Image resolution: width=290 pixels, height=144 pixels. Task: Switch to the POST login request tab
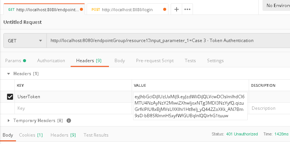point(127,9)
